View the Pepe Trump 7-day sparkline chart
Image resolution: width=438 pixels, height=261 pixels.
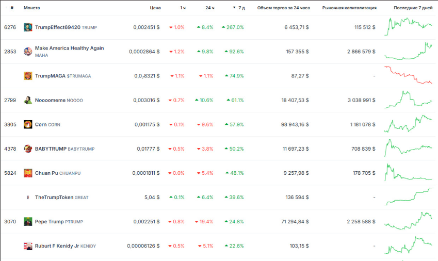(408, 221)
